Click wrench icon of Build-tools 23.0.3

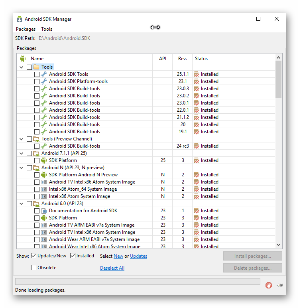44,89
